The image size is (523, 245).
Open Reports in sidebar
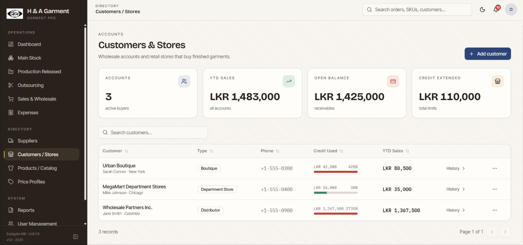(x=41, y=210)
